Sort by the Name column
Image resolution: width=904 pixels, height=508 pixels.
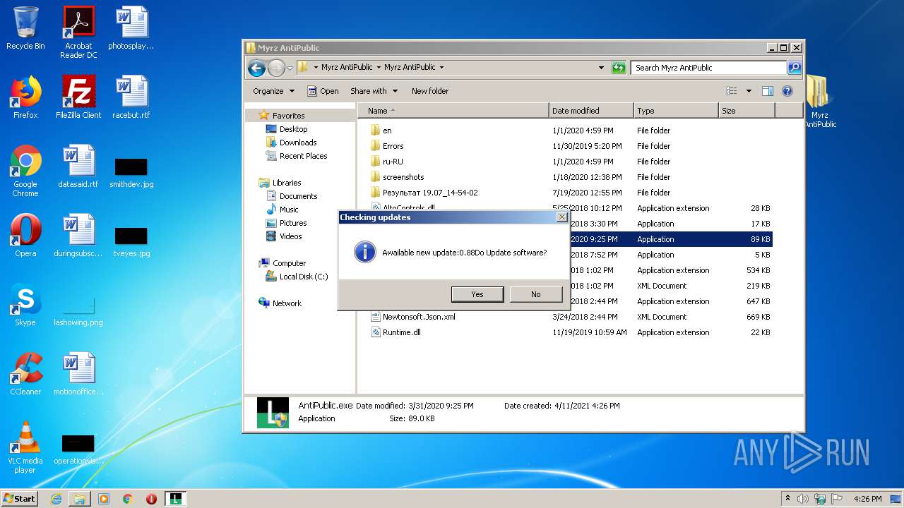(x=453, y=111)
